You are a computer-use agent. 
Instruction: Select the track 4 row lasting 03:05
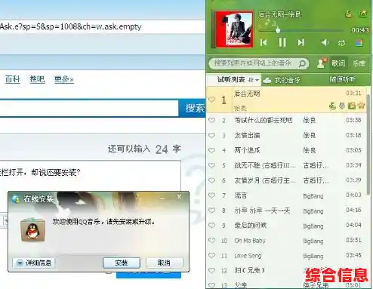tap(286, 150)
